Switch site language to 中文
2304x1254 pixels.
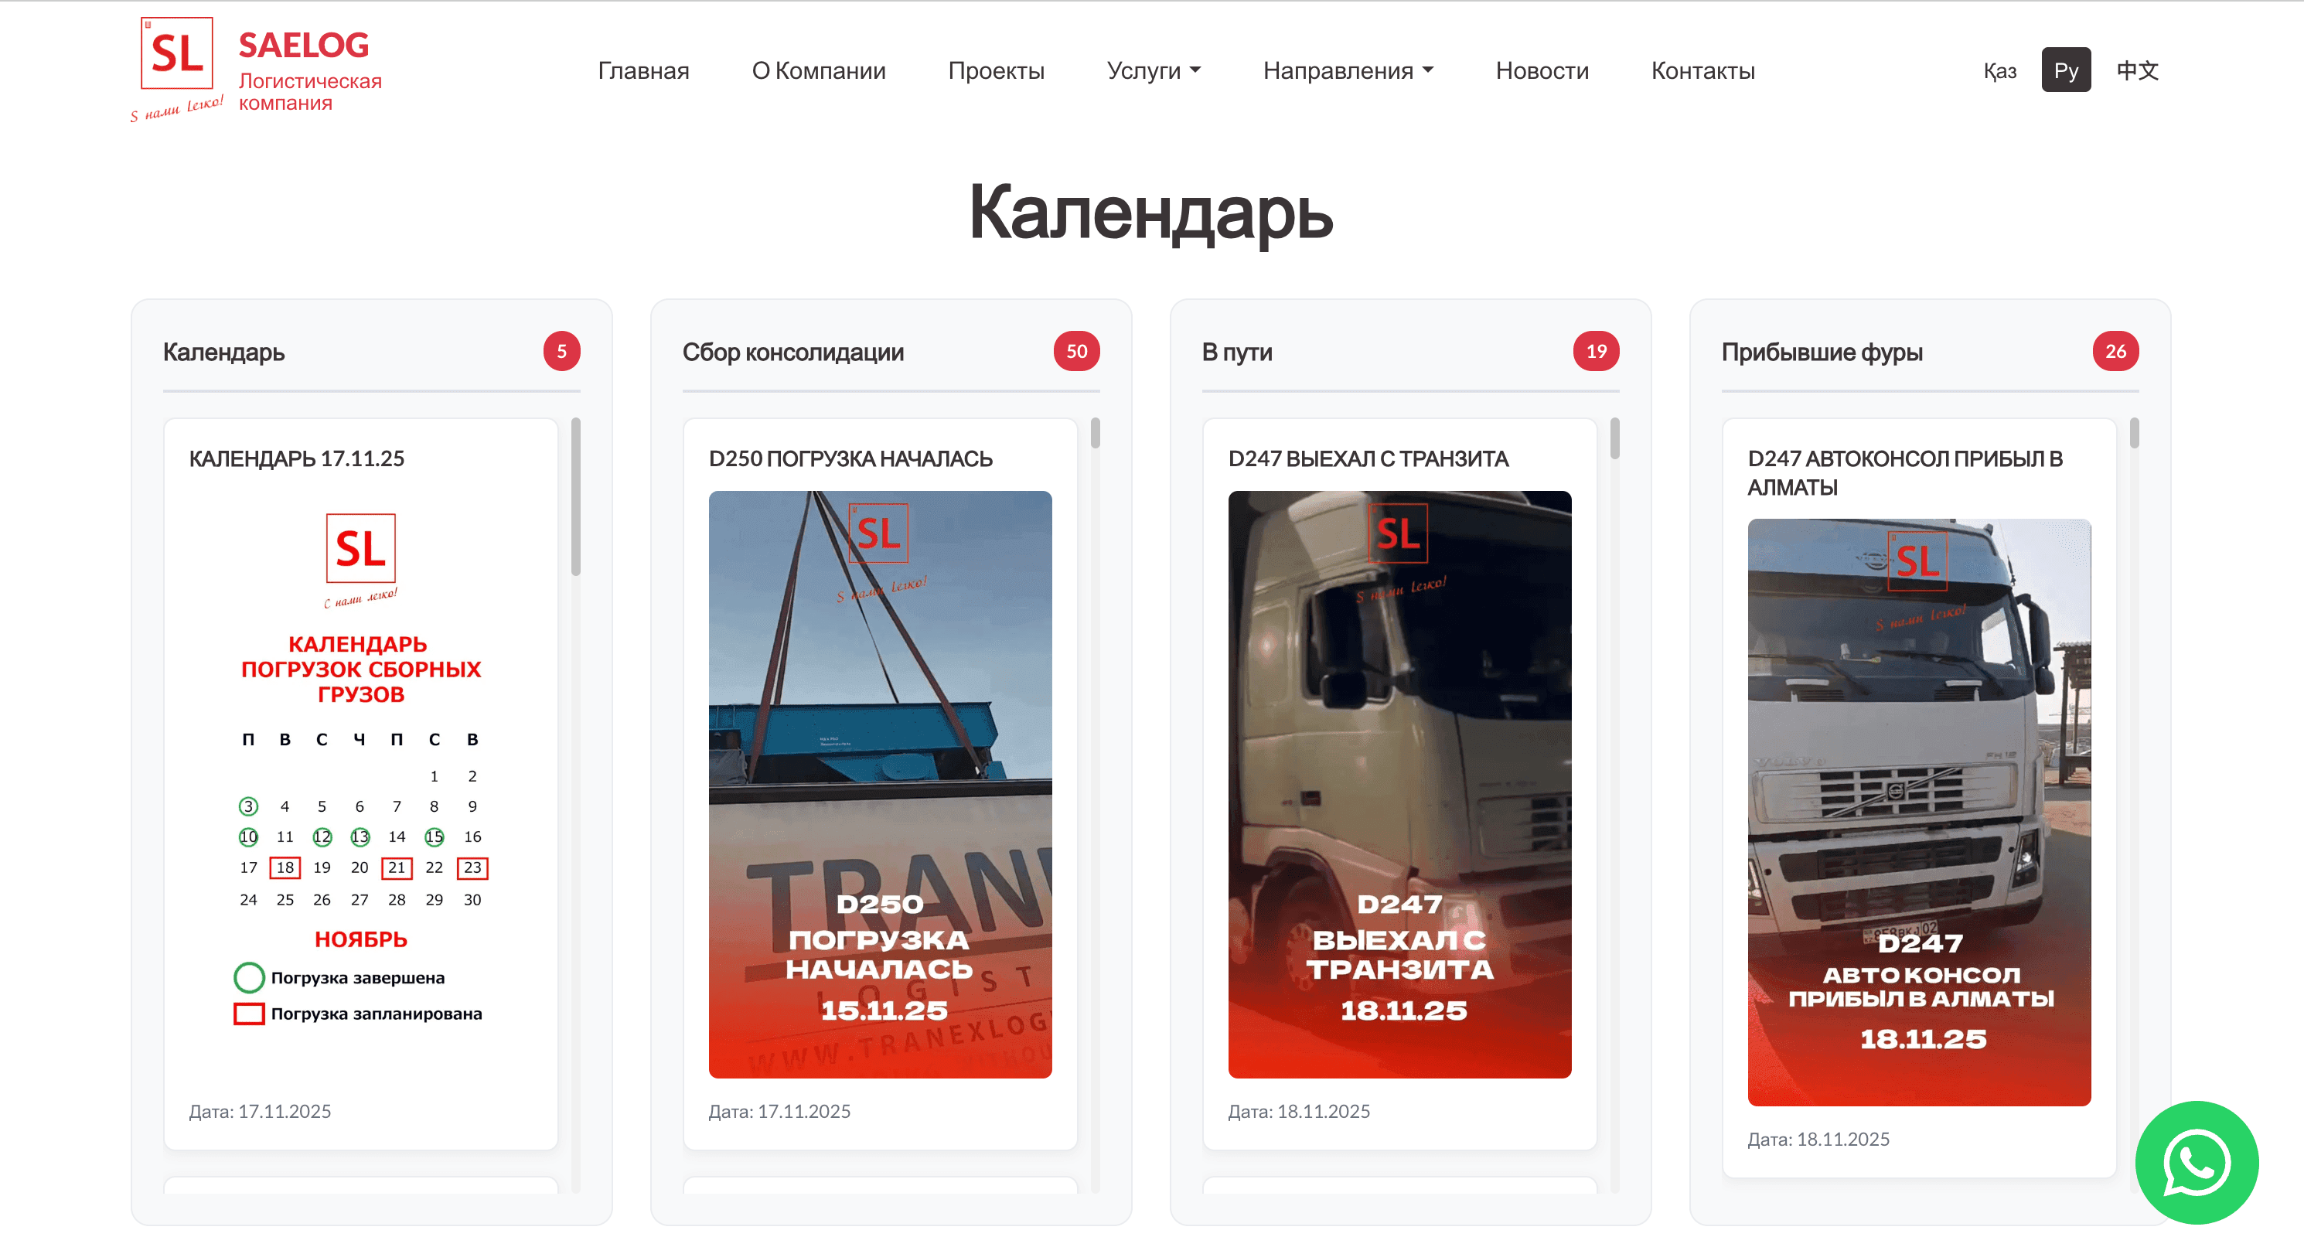(2137, 70)
